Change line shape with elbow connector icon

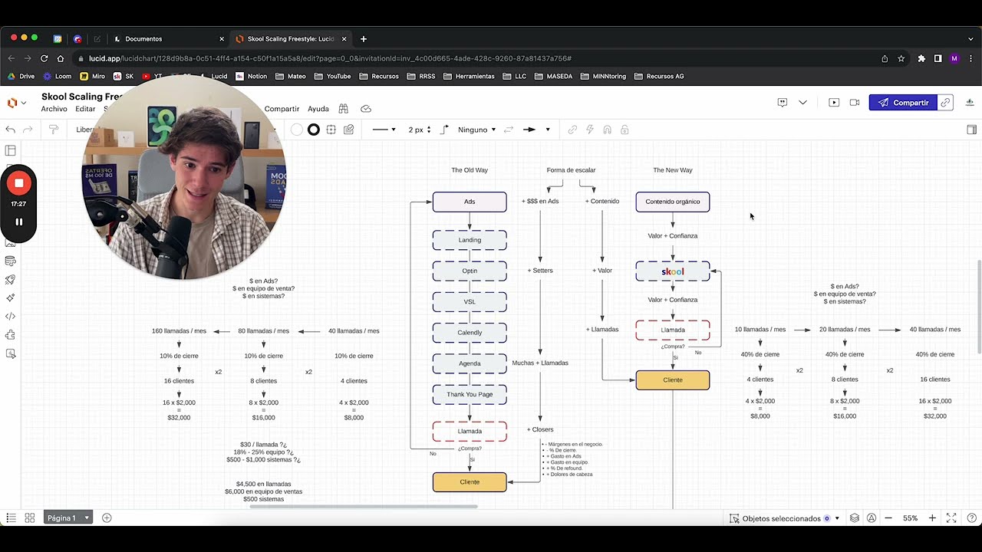(444, 130)
